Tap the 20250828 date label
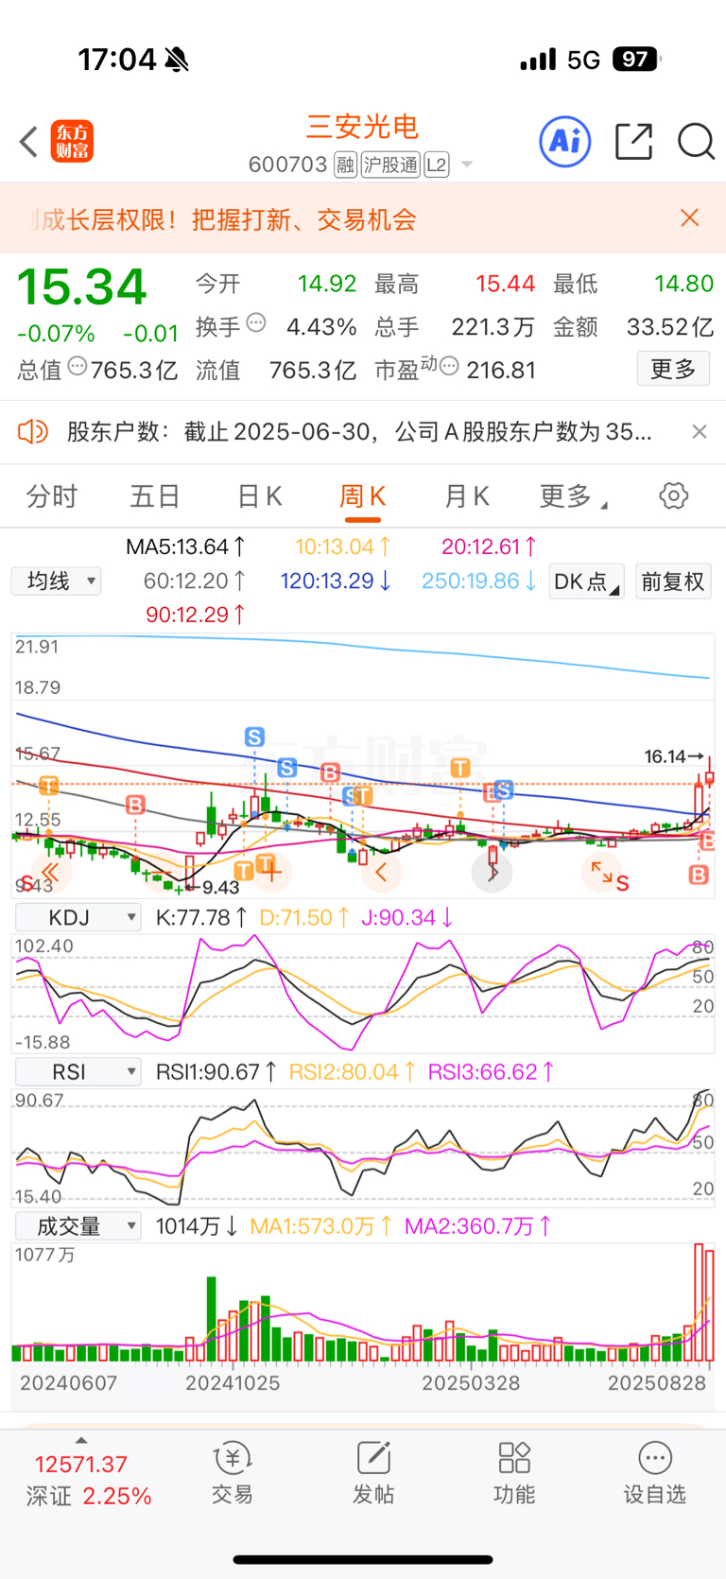The image size is (726, 1579). pyautogui.click(x=657, y=1382)
